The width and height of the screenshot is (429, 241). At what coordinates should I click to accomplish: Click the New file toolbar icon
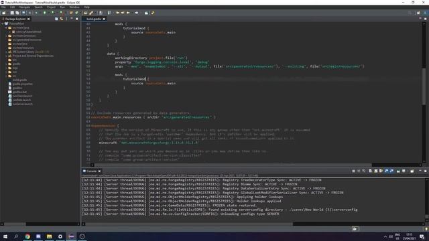pyautogui.click(x=4, y=13)
